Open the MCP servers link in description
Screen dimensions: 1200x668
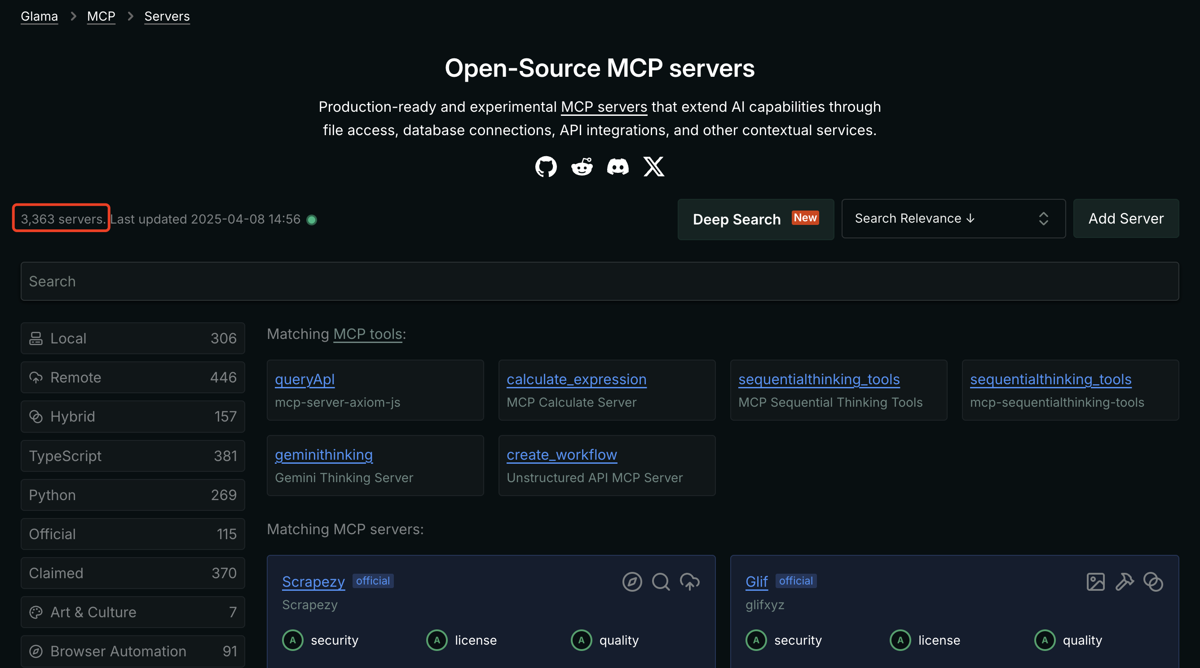click(x=604, y=107)
